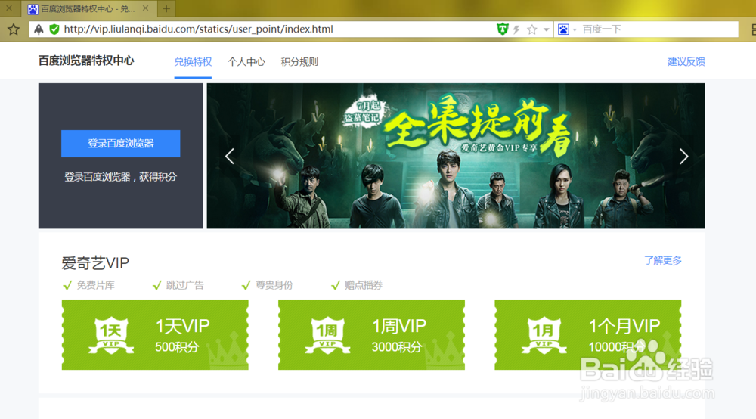Image resolution: width=756 pixels, height=419 pixels.
Task: Click the rocket icon in the address bar
Action: point(39,29)
